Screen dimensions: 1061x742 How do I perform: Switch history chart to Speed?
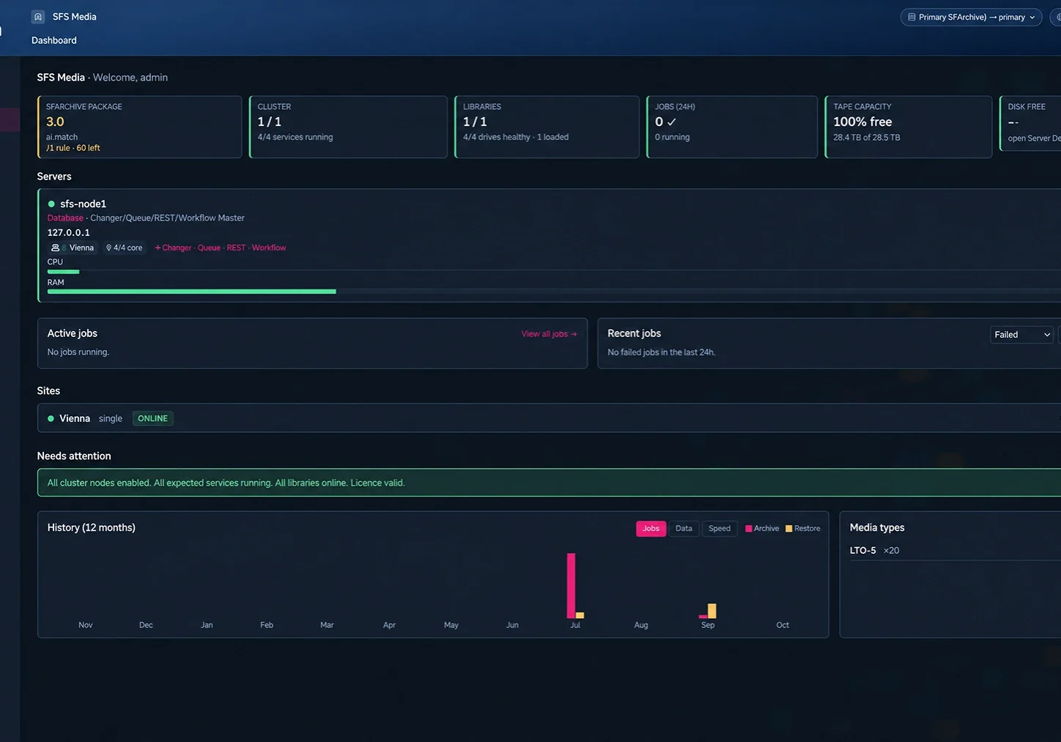(x=720, y=528)
